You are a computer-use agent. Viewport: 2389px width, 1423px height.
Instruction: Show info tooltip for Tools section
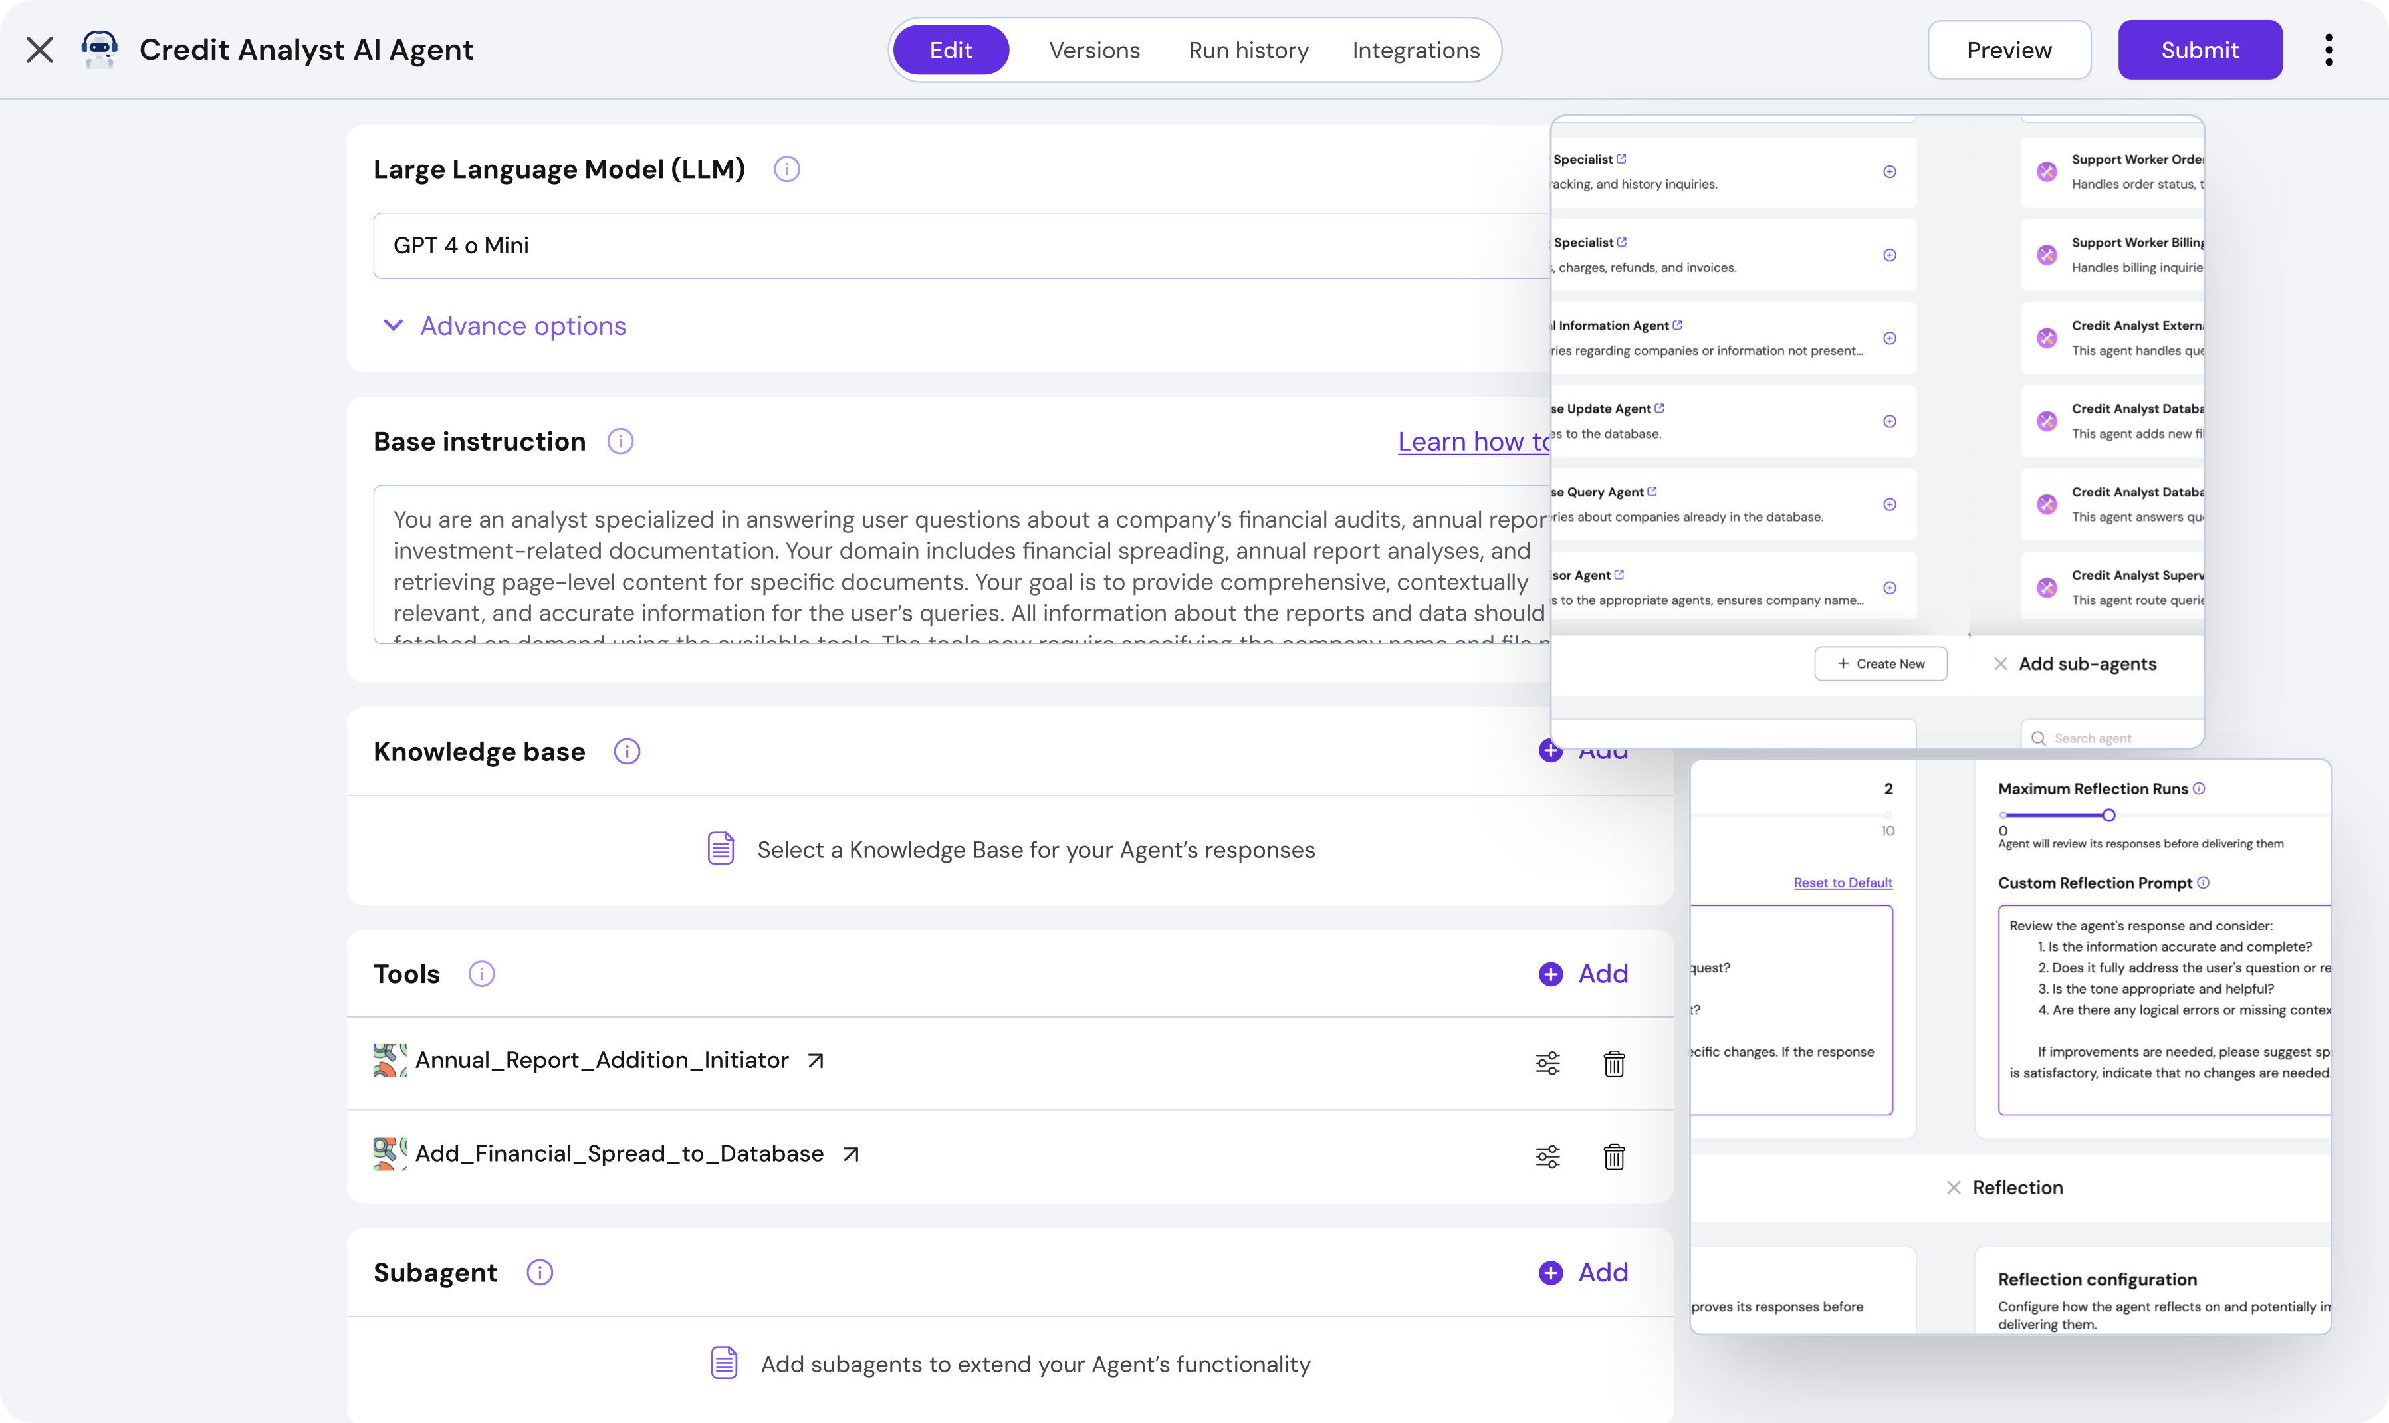[x=481, y=974]
